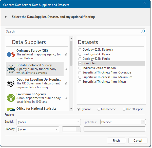Screen dimensions: 152x148
Task: Check Geology 625k: Dykes dataset
Action: pos(80,54)
